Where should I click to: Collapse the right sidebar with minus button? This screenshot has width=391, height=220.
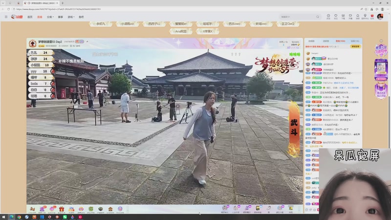381,41
